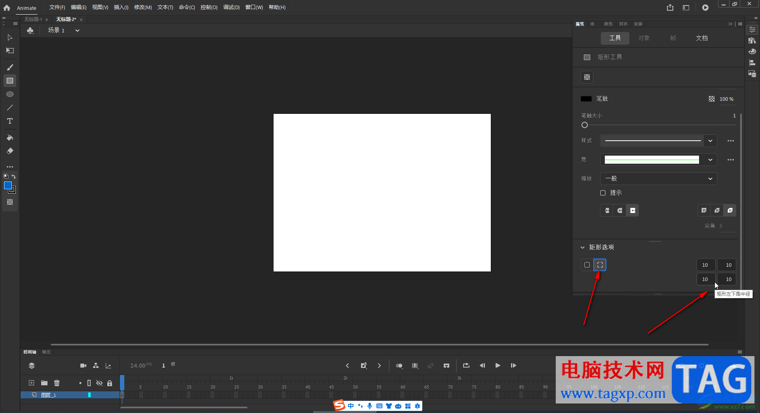Switch to the 文档 properties tab
760x413 pixels.
(702, 38)
